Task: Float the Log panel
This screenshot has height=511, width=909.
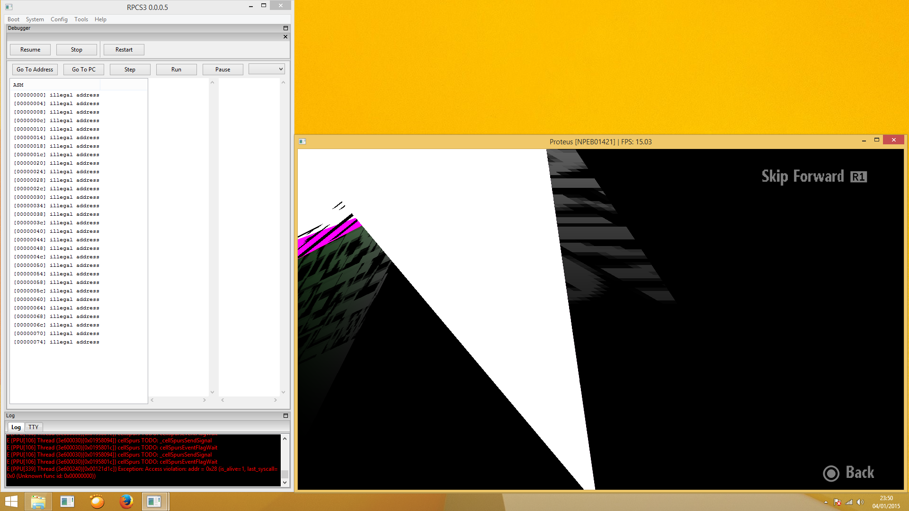Action: [x=285, y=416]
